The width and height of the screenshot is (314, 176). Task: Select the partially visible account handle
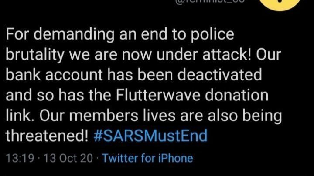click(210, 1)
